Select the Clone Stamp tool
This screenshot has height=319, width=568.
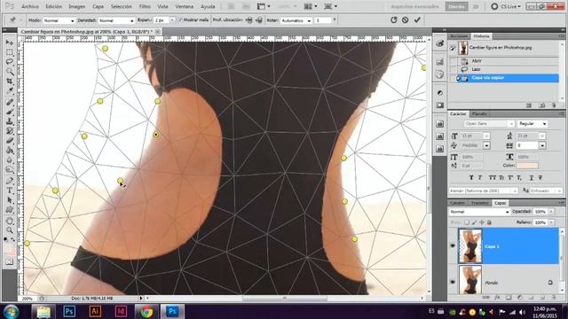pyautogui.click(x=10, y=121)
